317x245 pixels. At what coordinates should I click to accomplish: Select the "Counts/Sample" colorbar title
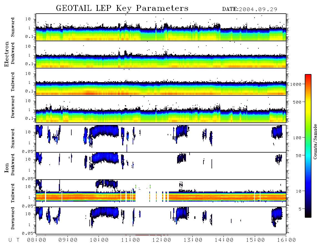tap(315, 141)
